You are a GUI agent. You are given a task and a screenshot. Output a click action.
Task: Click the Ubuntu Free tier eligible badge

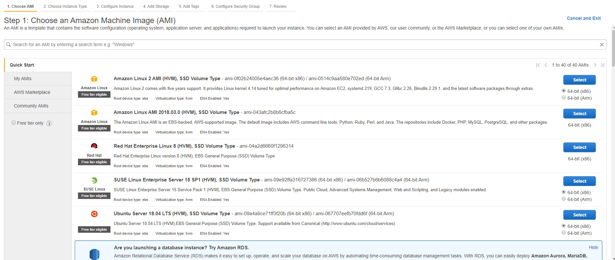point(94,229)
